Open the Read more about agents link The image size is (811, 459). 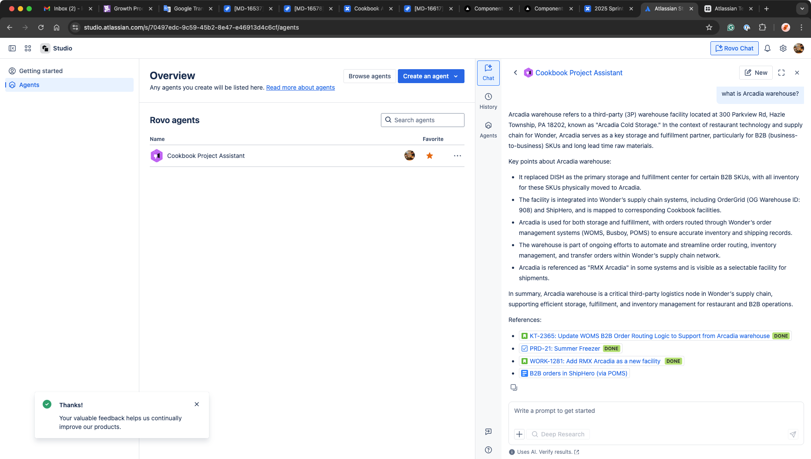pyautogui.click(x=300, y=87)
